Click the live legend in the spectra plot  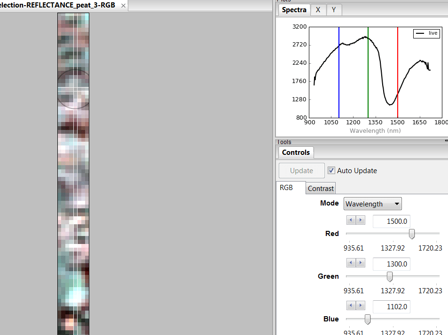pos(426,33)
